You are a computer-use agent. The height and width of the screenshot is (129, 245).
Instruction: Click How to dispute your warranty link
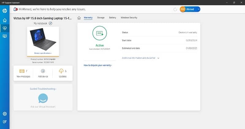[98, 65]
